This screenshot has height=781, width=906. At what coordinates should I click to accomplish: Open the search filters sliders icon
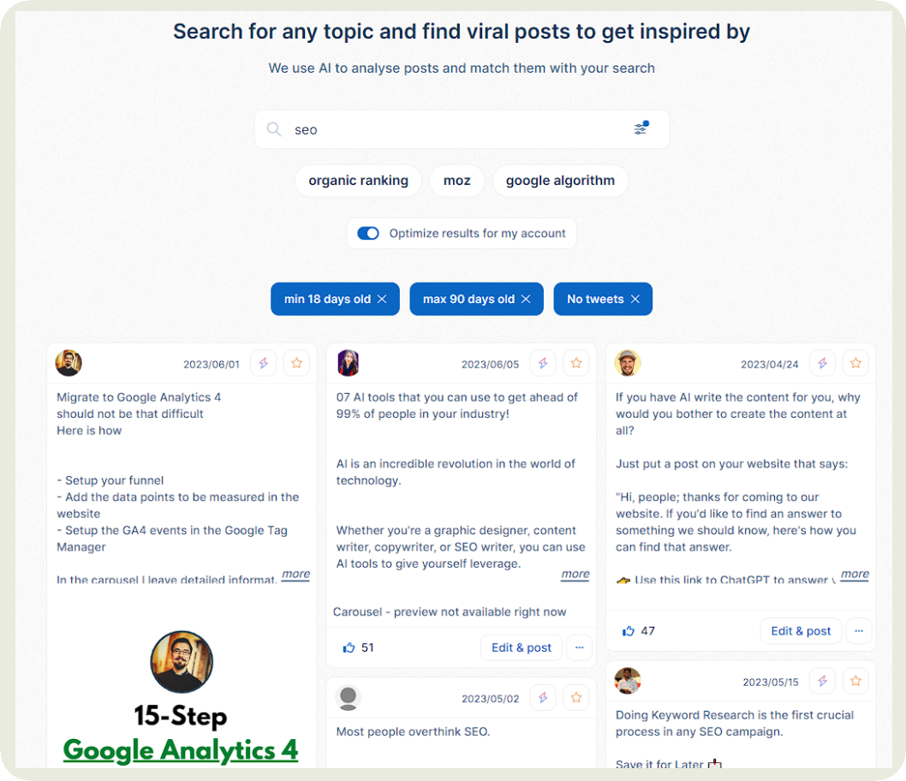(x=640, y=128)
